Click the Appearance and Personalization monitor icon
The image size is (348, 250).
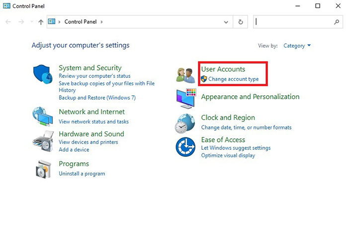click(x=186, y=99)
